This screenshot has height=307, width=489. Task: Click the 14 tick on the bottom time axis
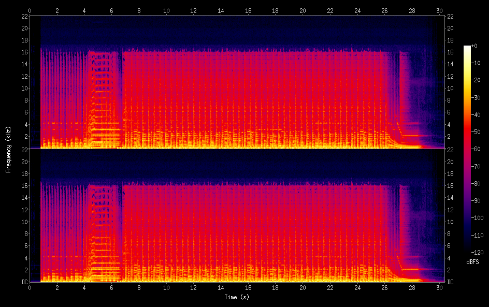[x=221, y=288]
